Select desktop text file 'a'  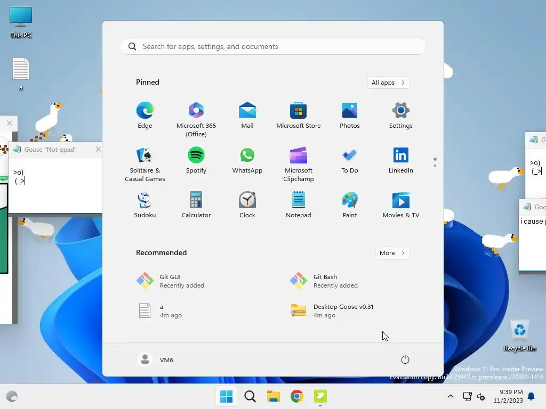coord(21,74)
